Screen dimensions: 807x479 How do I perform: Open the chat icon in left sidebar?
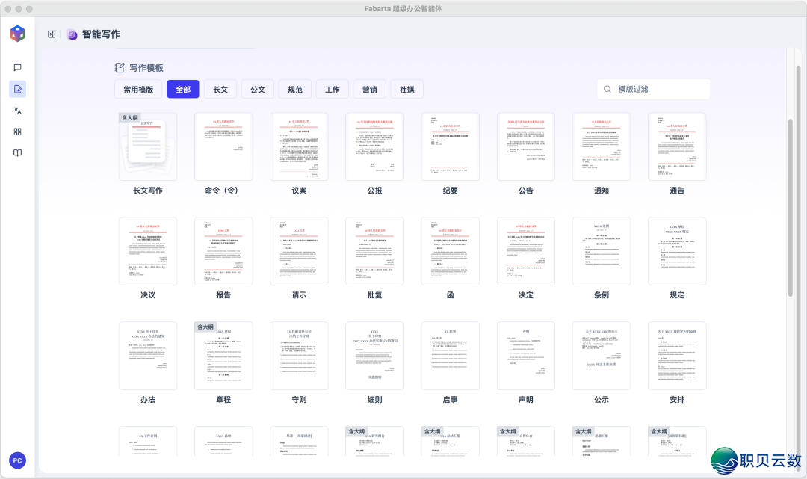coord(18,67)
